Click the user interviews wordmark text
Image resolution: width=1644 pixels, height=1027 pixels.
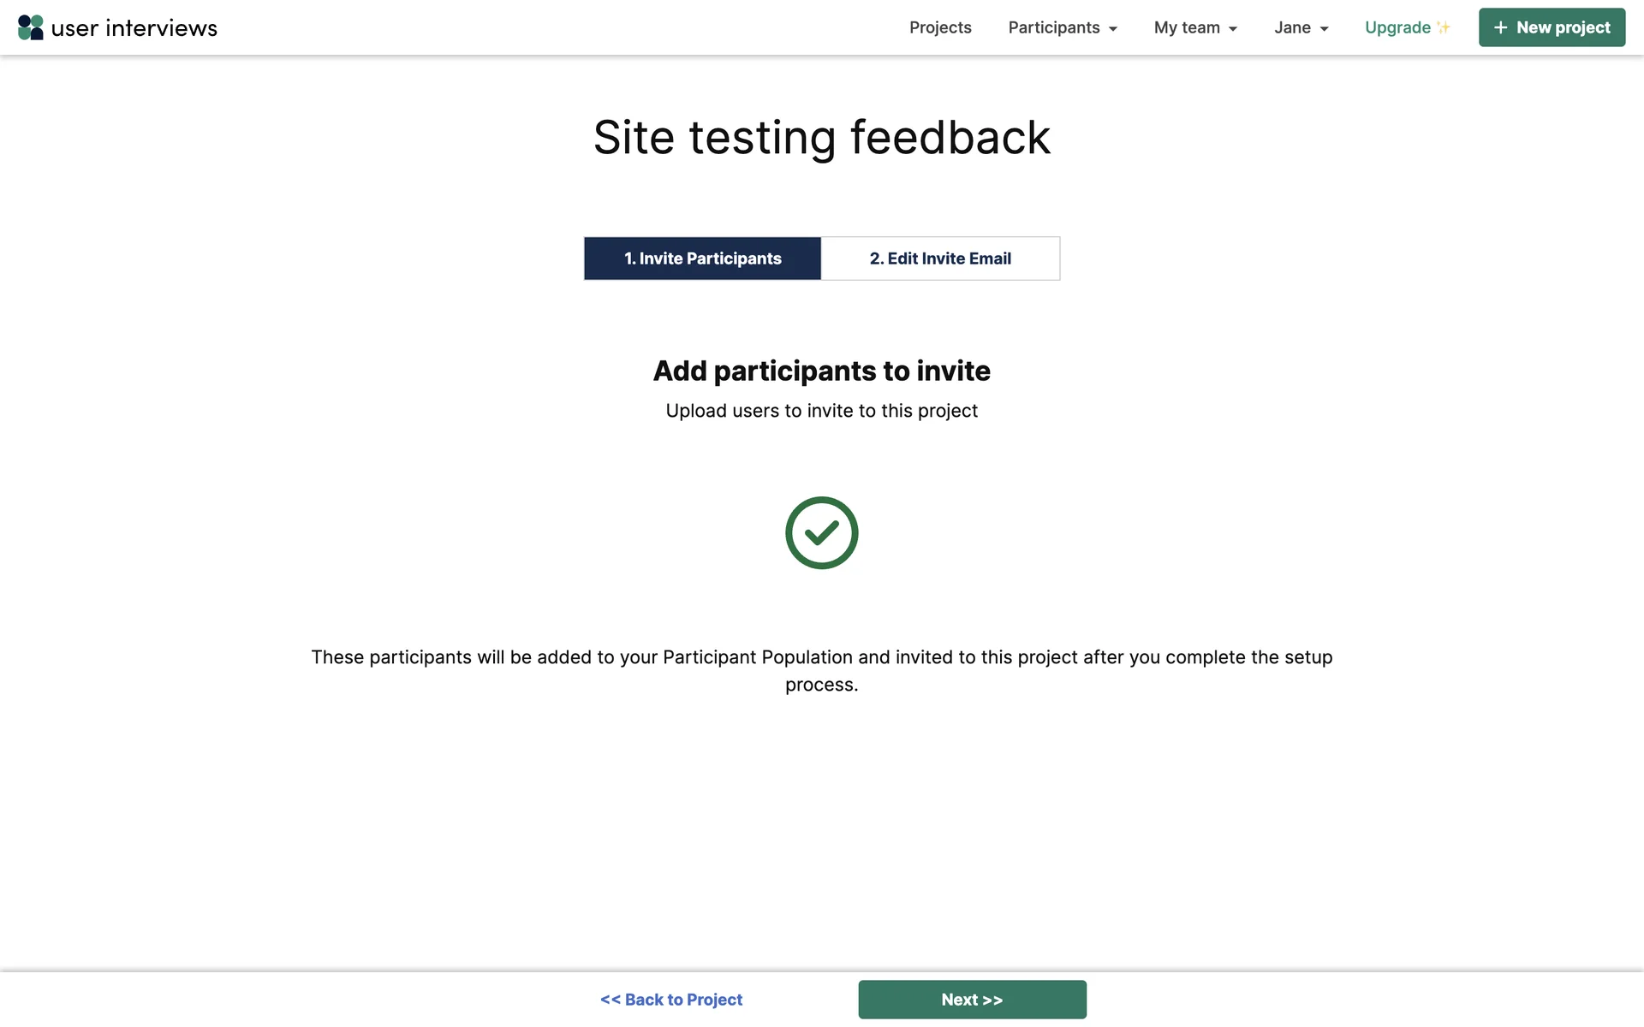coord(134,28)
